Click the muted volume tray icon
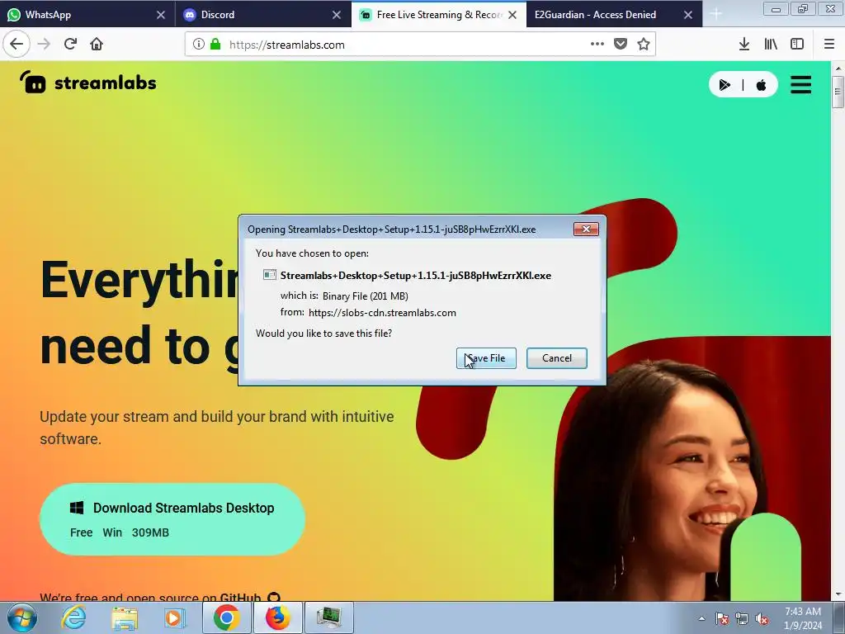The height and width of the screenshot is (634, 845). [x=762, y=618]
